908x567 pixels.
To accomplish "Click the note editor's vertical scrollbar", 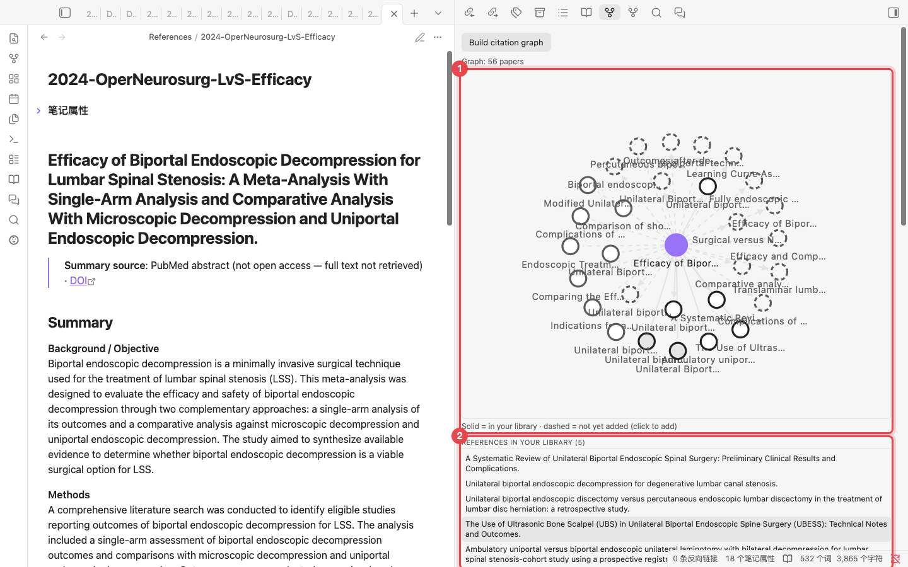I will point(450,138).
